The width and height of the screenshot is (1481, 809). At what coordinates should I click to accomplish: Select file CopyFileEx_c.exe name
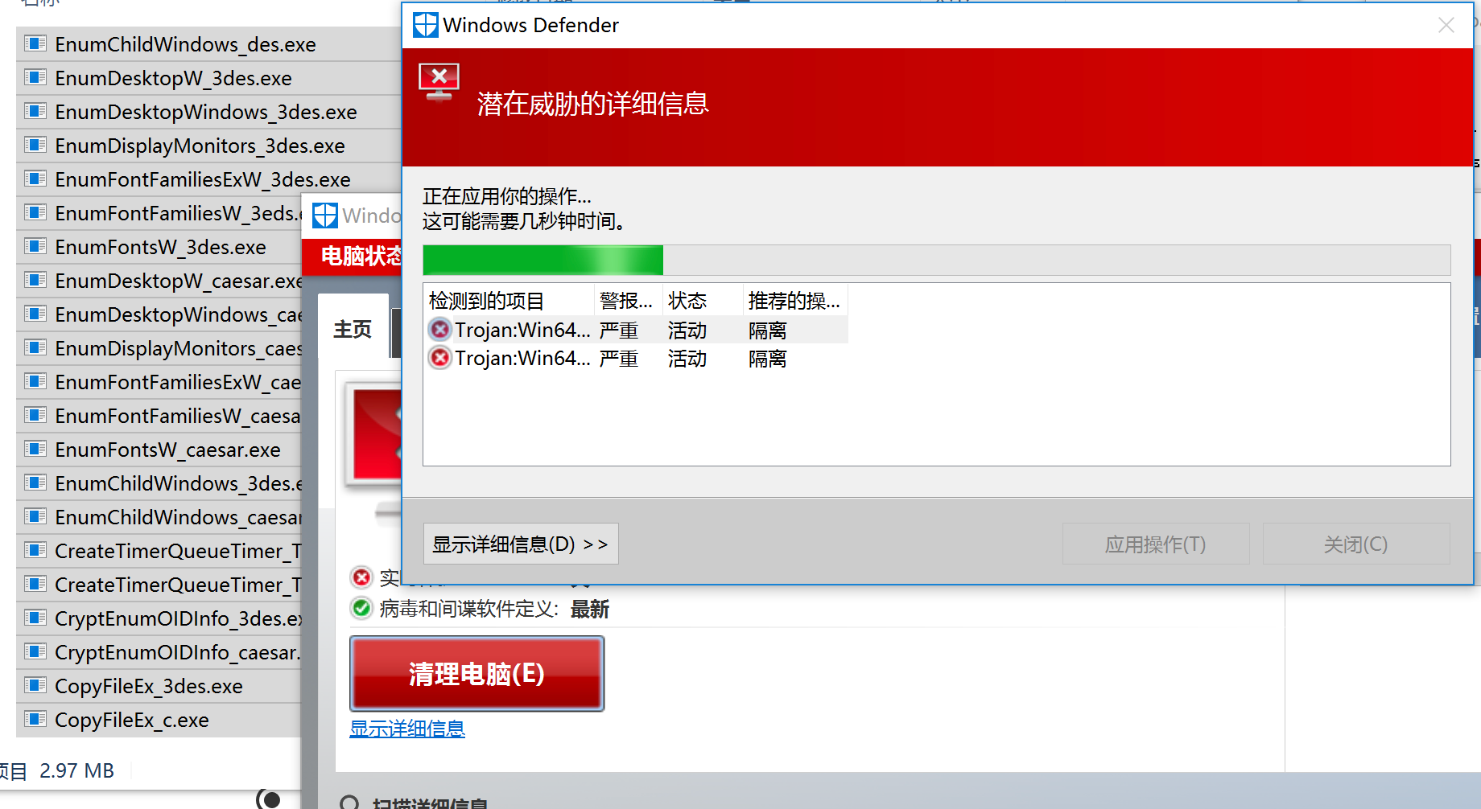coord(132,720)
